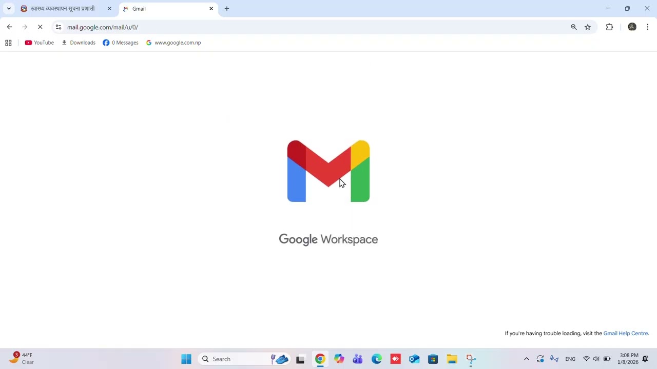657x369 pixels.
Task: Open the weather widget showing 44°F Clear
Action: pyautogui.click(x=22, y=359)
